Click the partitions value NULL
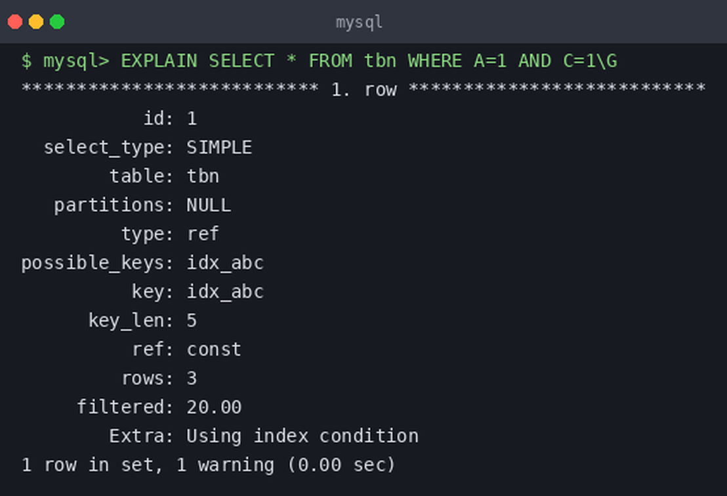Screen dimensions: 727x496 (x=209, y=205)
